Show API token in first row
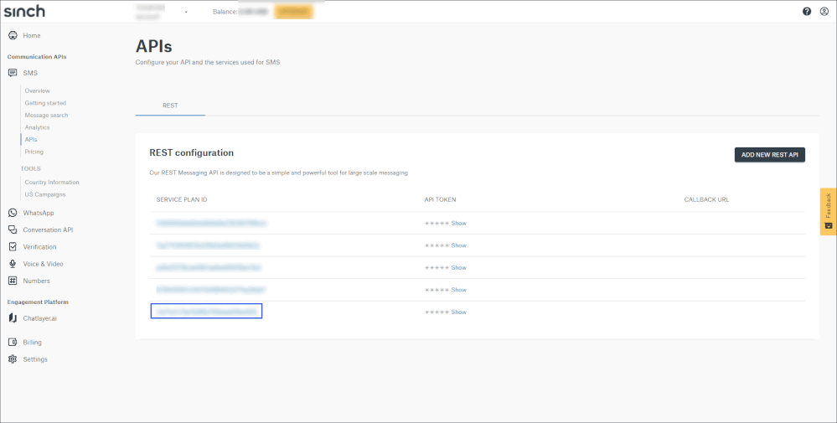Image resolution: width=837 pixels, height=423 pixels. click(458, 223)
